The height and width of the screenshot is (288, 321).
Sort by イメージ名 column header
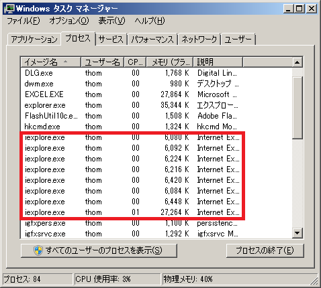[x=51, y=62]
